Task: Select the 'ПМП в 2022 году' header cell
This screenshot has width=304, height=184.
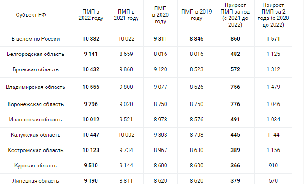Action: coord(91,15)
